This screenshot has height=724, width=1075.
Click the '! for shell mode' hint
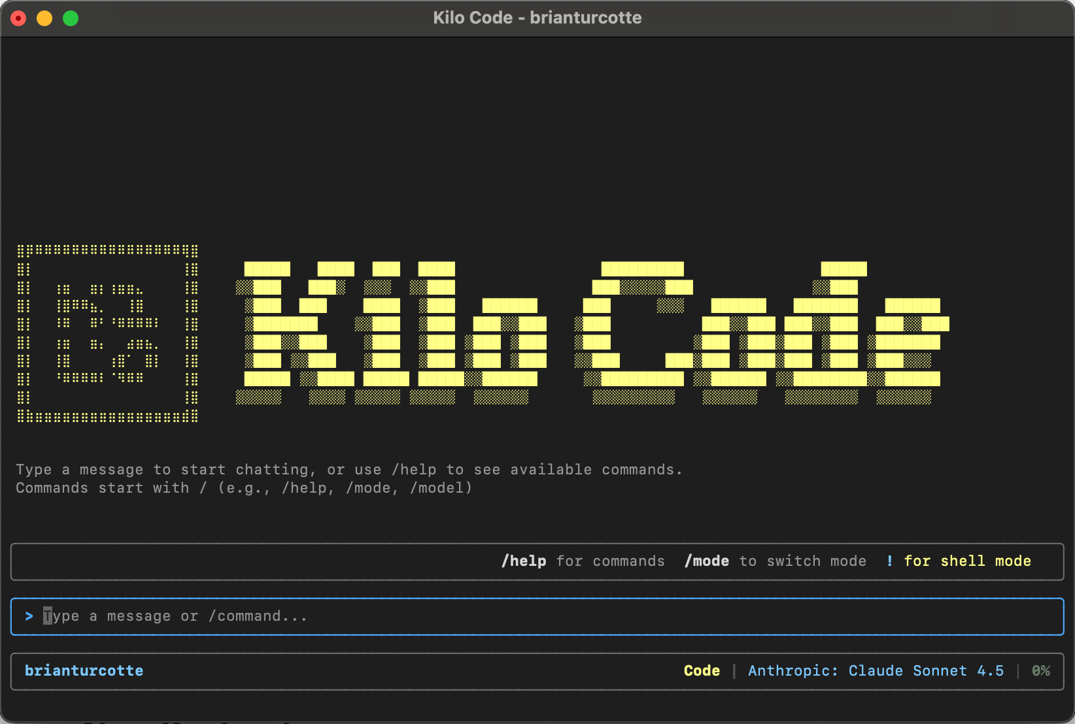pos(959,561)
